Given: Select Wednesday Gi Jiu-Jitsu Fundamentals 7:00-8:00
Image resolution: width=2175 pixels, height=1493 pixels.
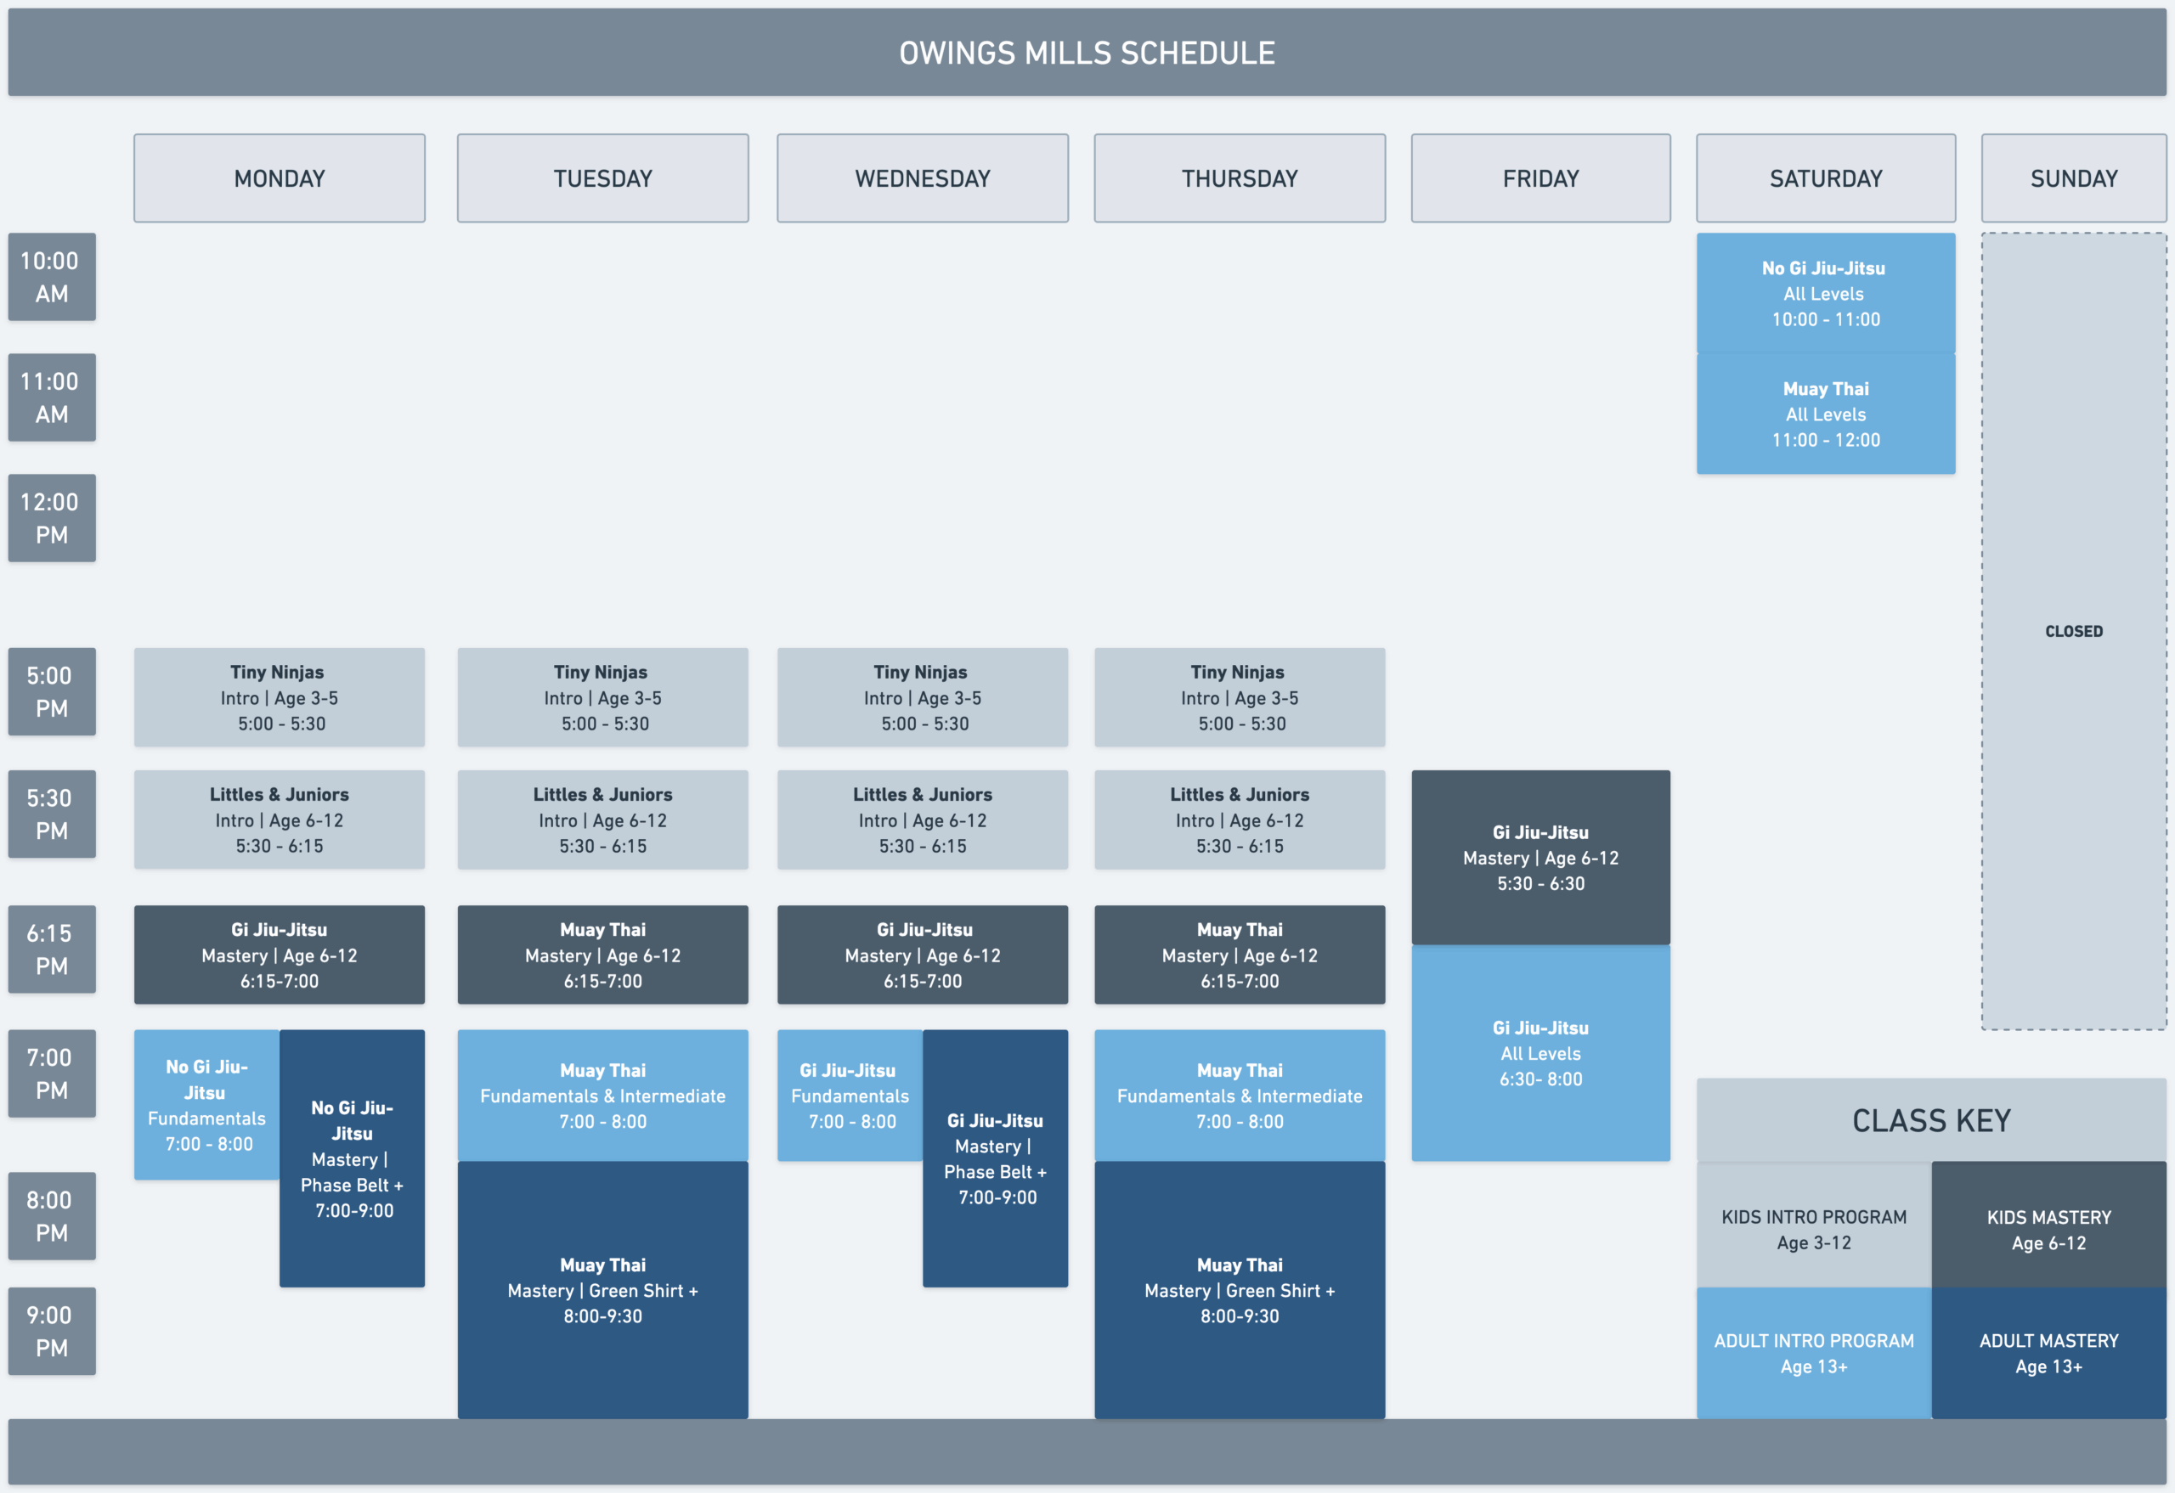Looking at the screenshot, I should (x=850, y=1096).
